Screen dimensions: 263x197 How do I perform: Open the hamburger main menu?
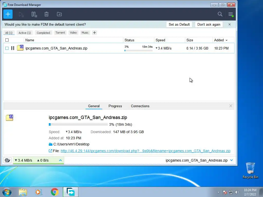pos(231,14)
